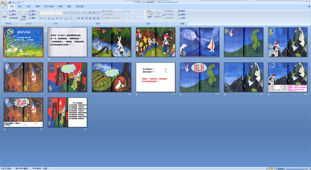Select slide 11 white text thumbnail

tap(155, 77)
